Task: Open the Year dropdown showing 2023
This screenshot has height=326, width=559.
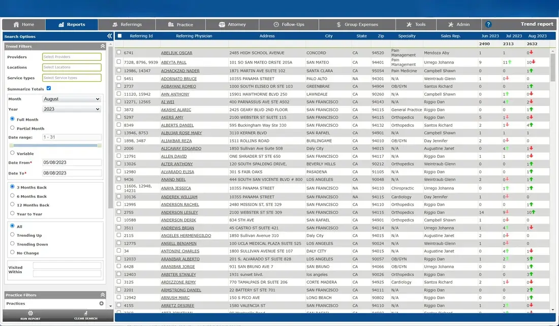Action: 72,109
